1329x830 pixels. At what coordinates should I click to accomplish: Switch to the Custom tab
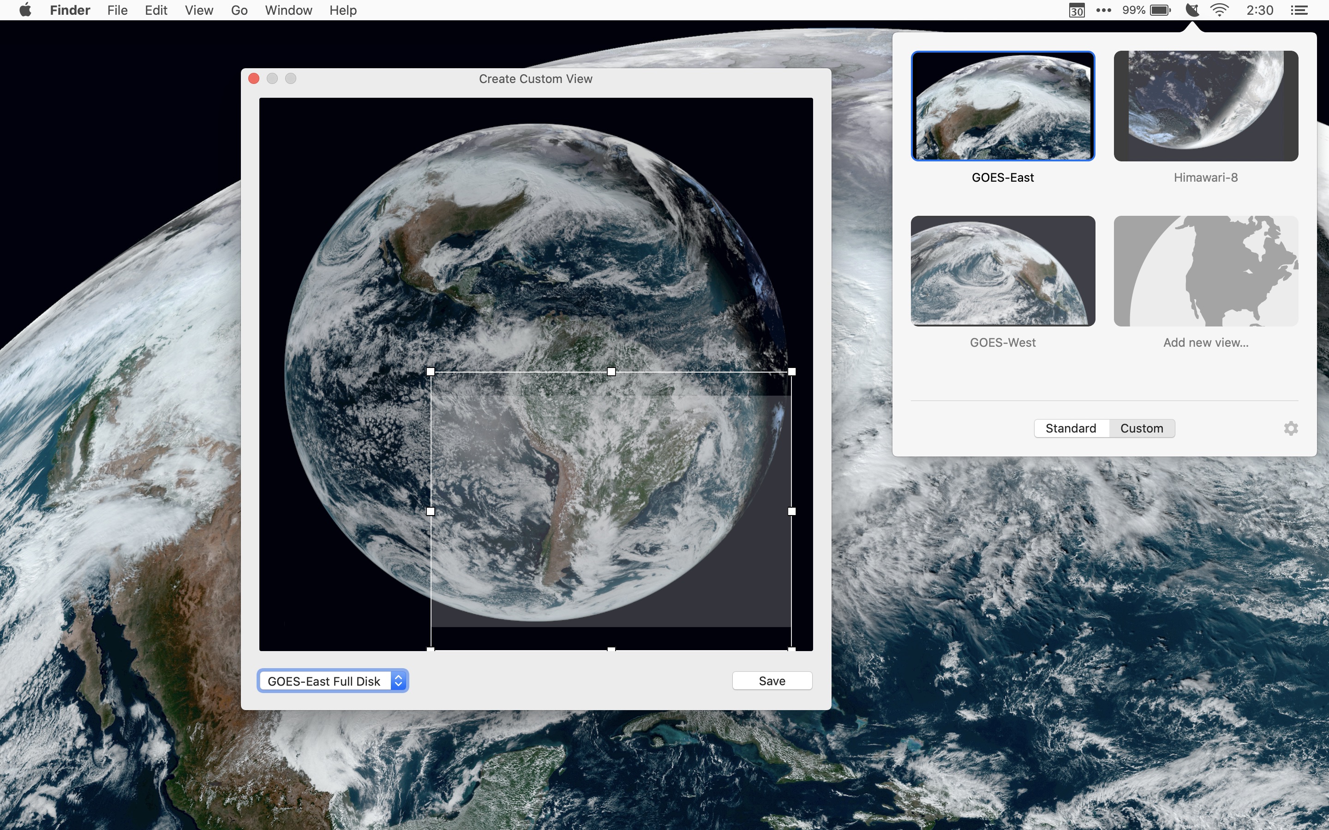[x=1142, y=428]
